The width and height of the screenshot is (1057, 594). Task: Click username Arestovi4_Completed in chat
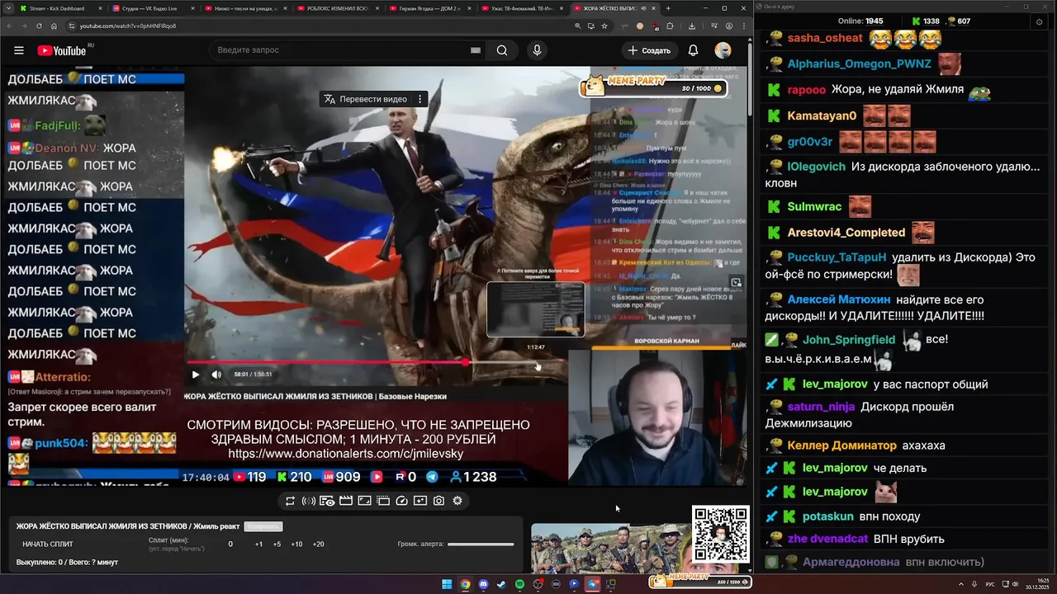coord(846,233)
